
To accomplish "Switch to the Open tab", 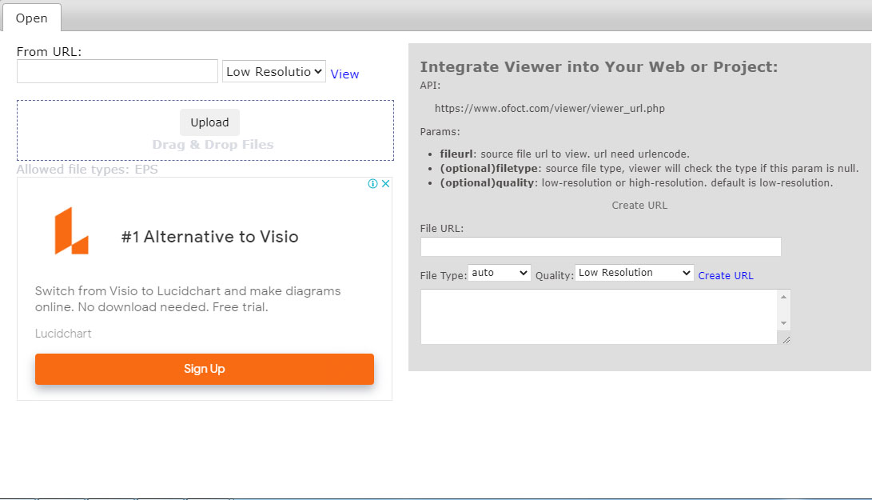I will (x=32, y=18).
